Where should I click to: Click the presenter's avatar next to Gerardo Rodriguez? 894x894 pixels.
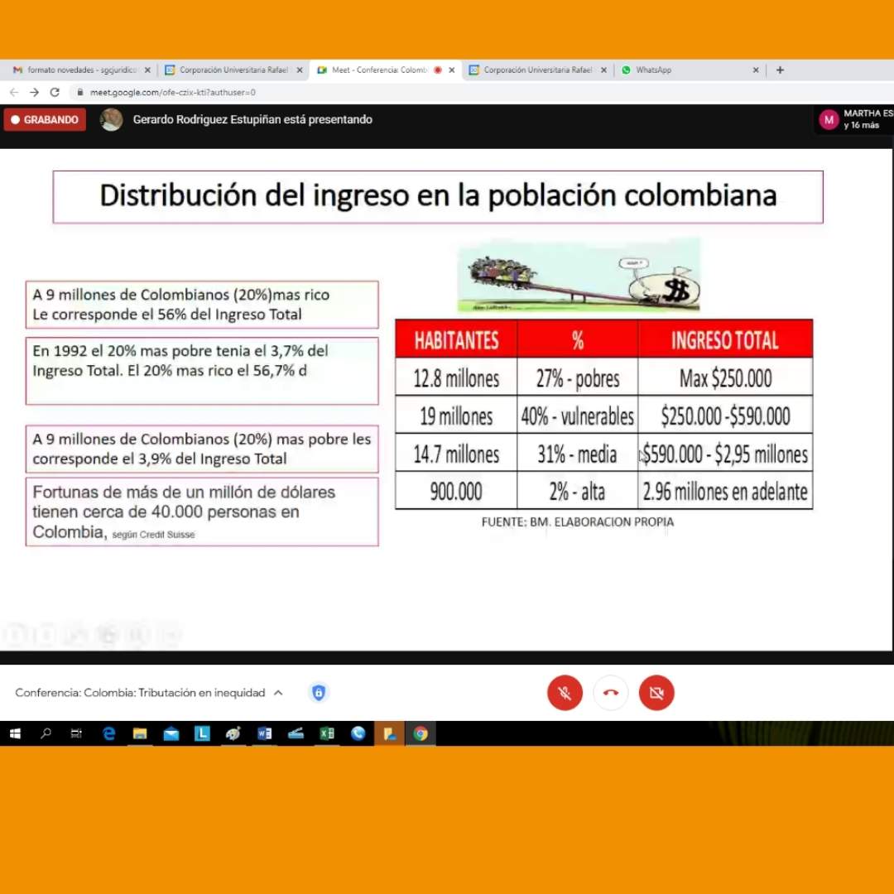point(111,120)
